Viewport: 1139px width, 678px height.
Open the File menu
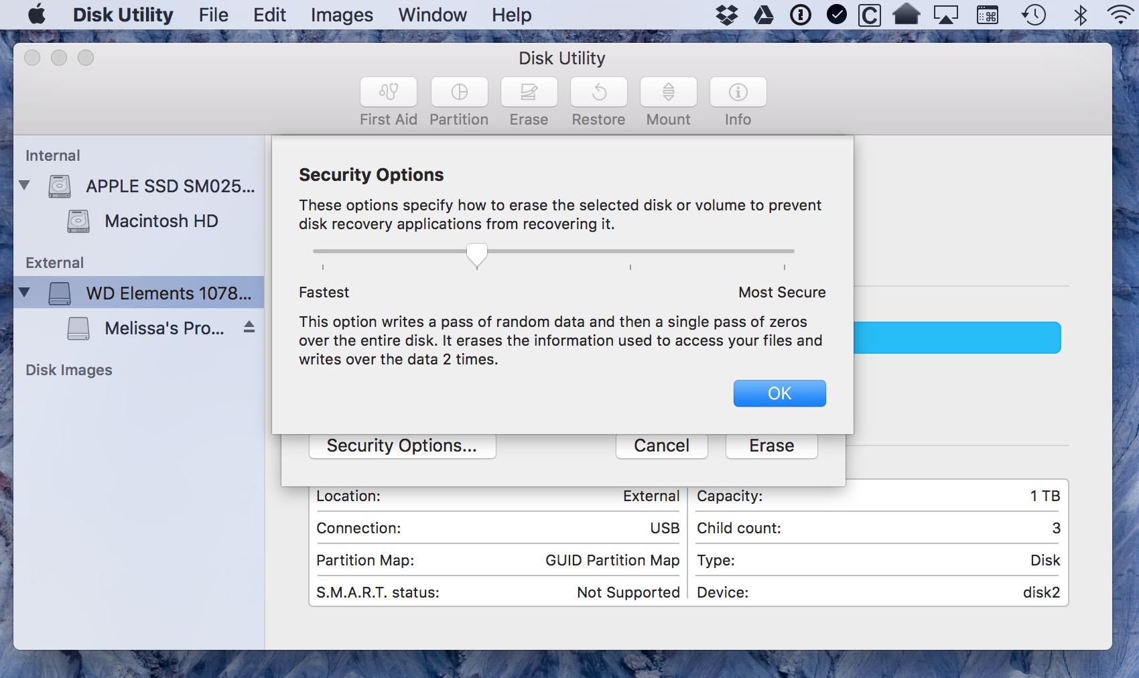click(213, 15)
